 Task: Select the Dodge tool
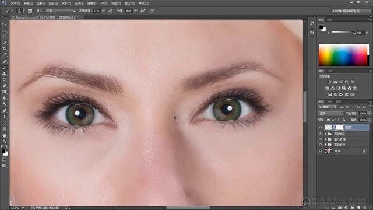(x=4, y=104)
